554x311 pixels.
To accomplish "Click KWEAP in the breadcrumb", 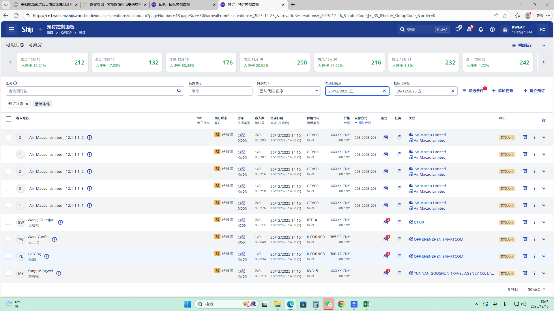I will tap(66, 33).
